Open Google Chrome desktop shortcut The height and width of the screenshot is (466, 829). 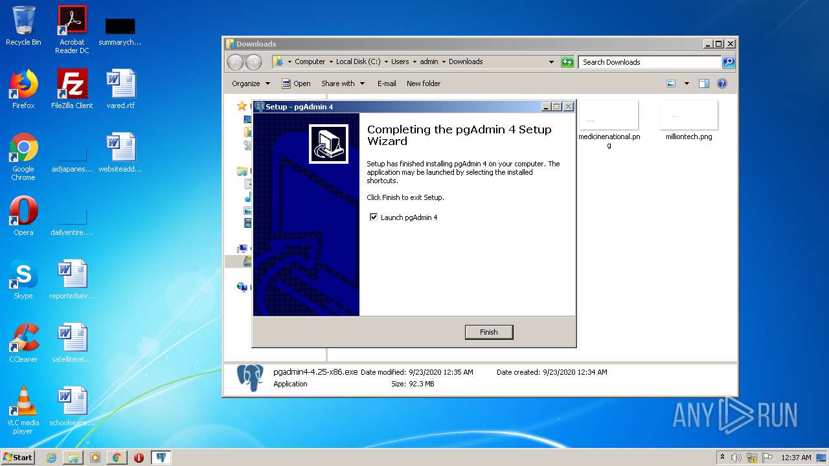[x=23, y=157]
